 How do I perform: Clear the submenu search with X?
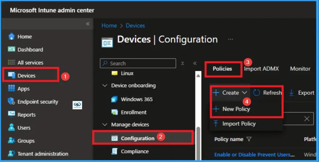click(183, 63)
